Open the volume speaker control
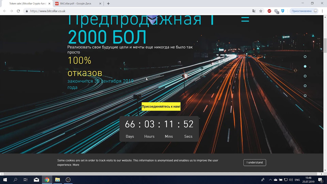 pyautogui.click(x=291, y=180)
